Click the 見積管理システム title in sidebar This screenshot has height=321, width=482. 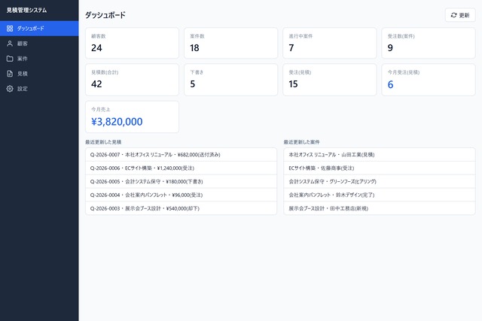coord(27,10)
